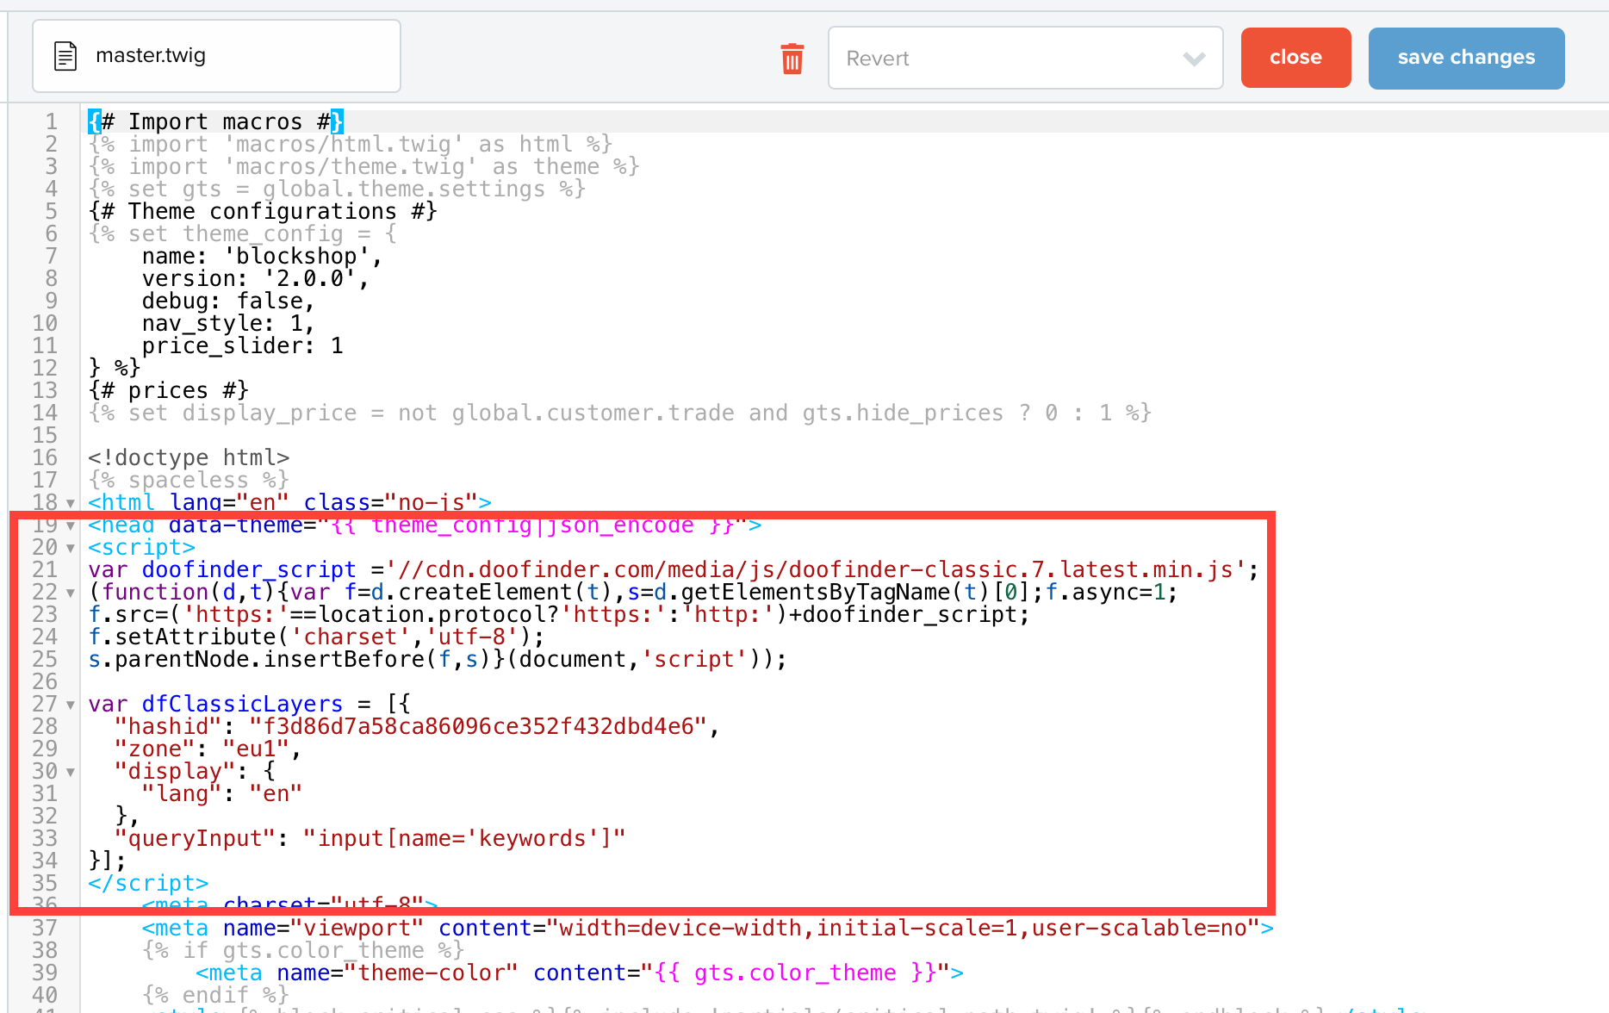Image resolution: width=1609 pixels, height=1013 pixels.
Task: Click '{% spaceless %}' line
Action: tap(189, 480)
